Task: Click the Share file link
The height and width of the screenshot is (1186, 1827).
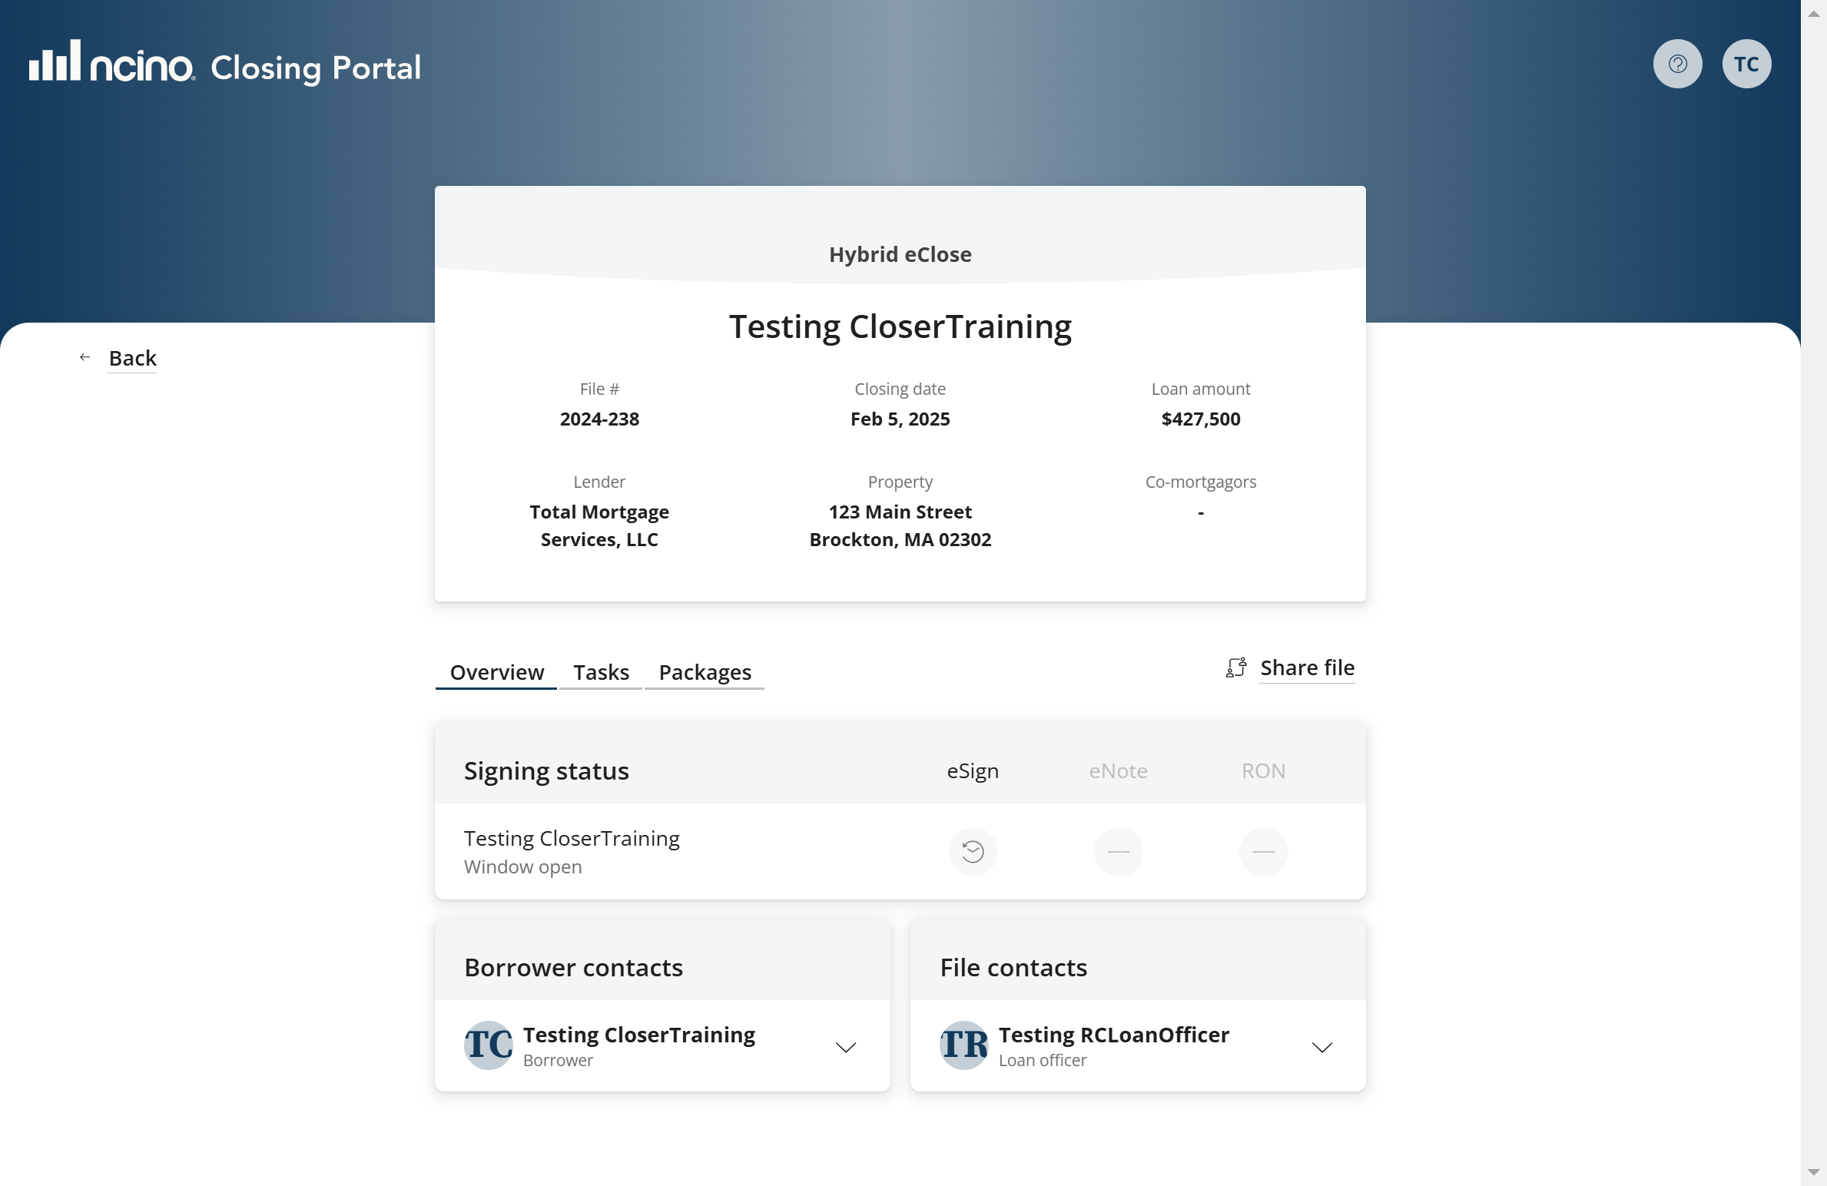Action: (1307, 668)
